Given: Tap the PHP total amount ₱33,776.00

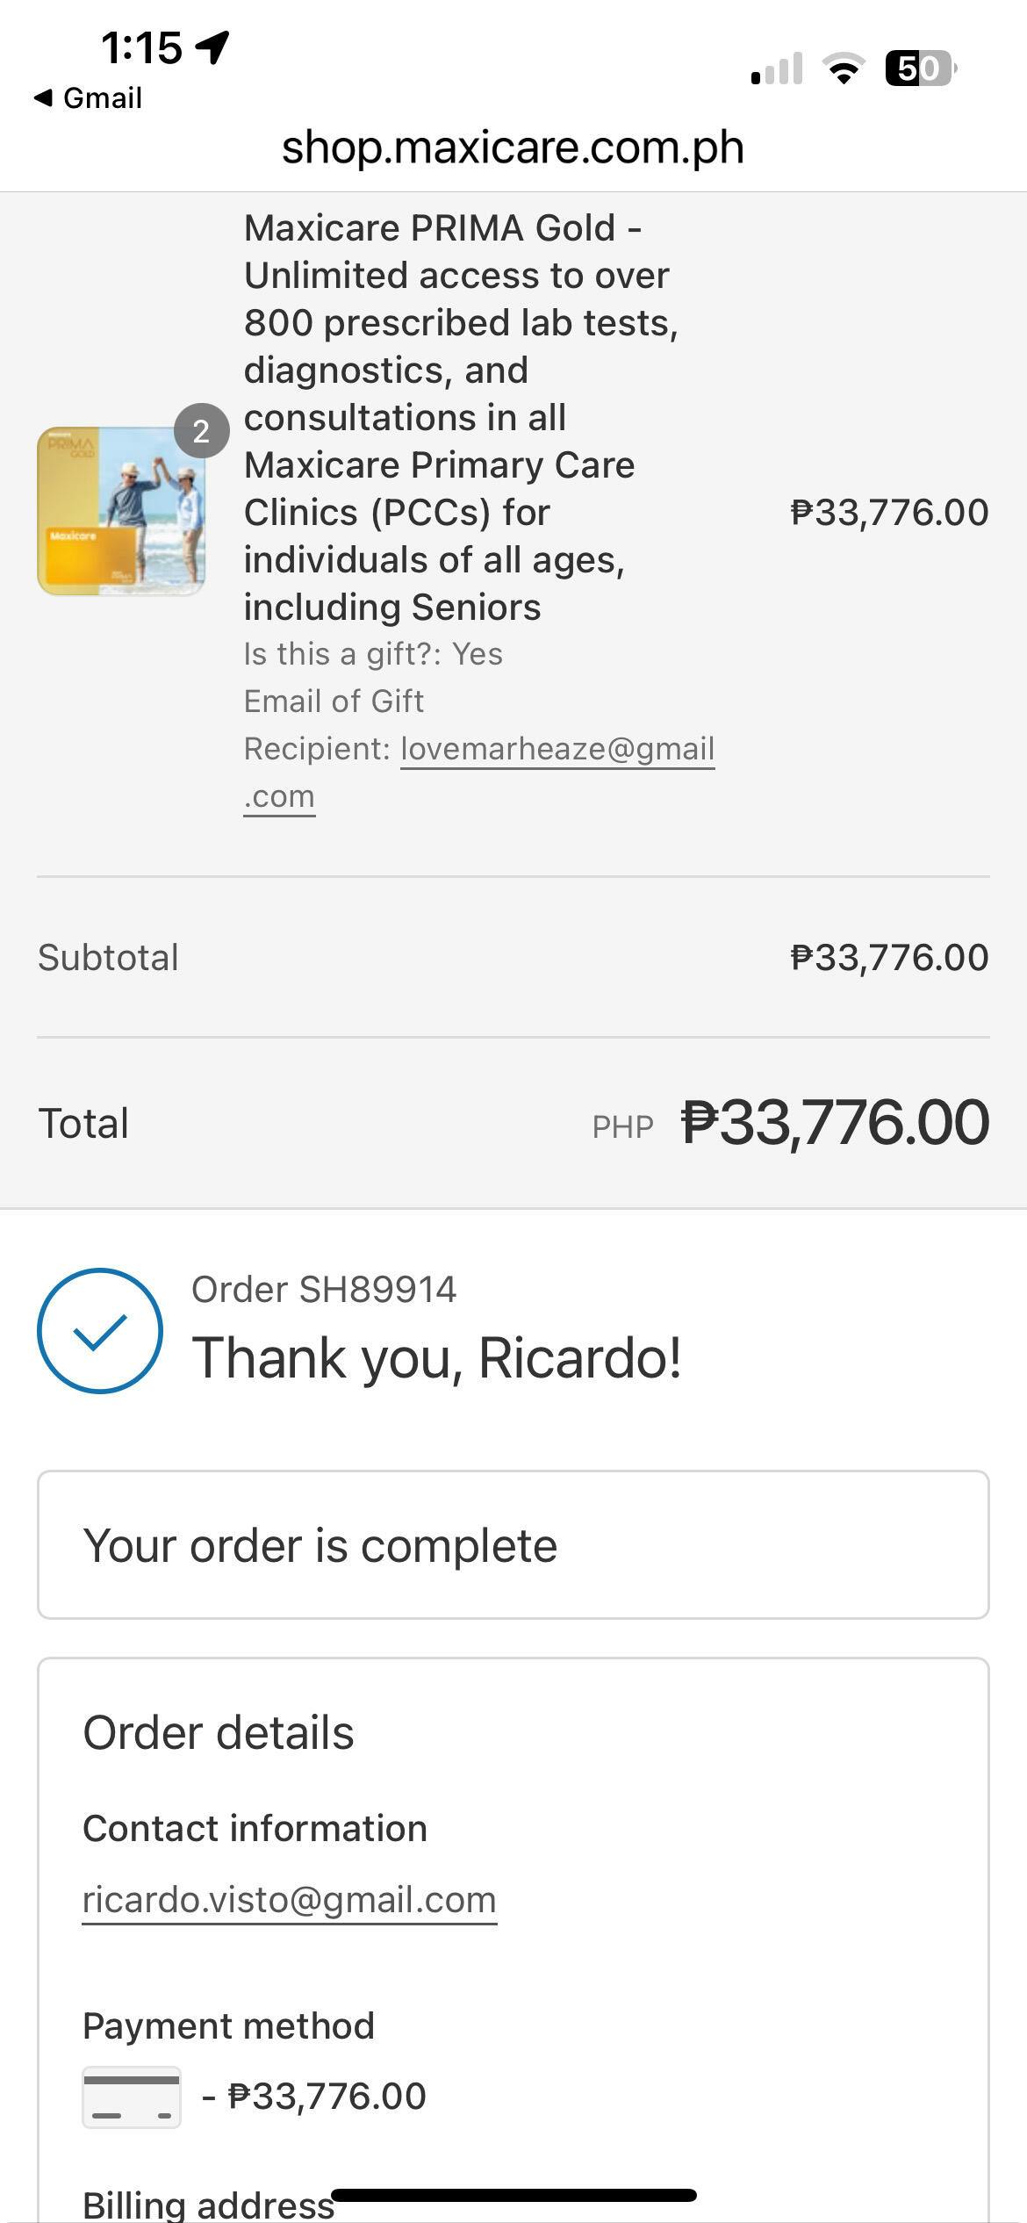Looking at the screenshot, I should [835, 1123].
